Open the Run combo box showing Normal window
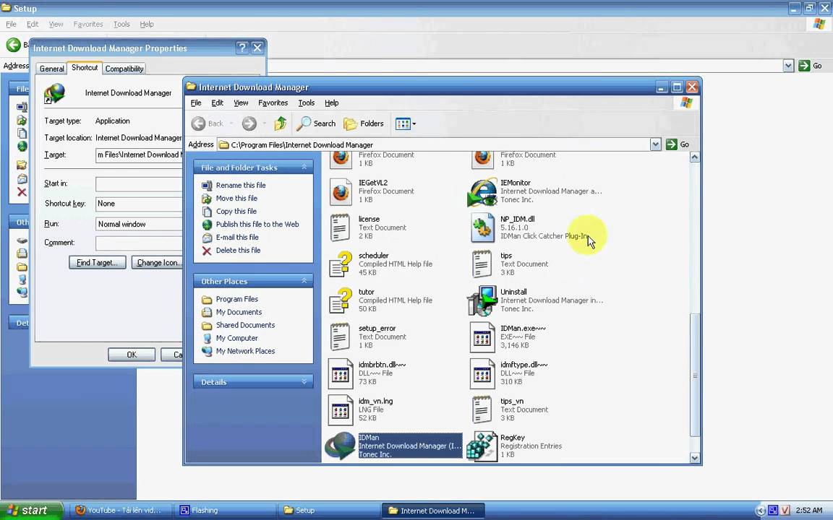The image size is (833, 520). (139, 224)
